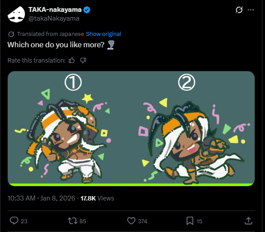Screen dimensions: 265x232
Task: Open TAKA-nakayama's profile avatar
Action: coord(17,14)
